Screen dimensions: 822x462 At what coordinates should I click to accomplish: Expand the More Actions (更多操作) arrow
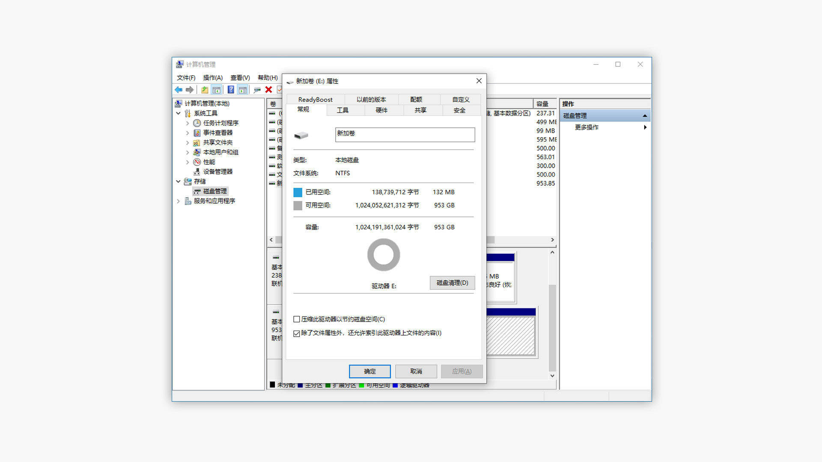pos(645,127)
